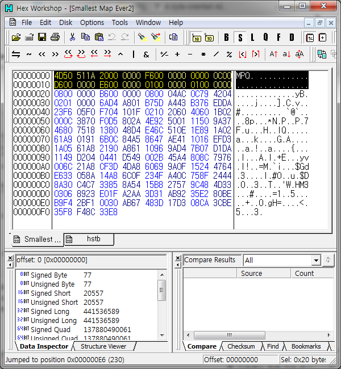Click the Save disk icon
Viewport: 341px width, 369px height.
tap(42, 37)
